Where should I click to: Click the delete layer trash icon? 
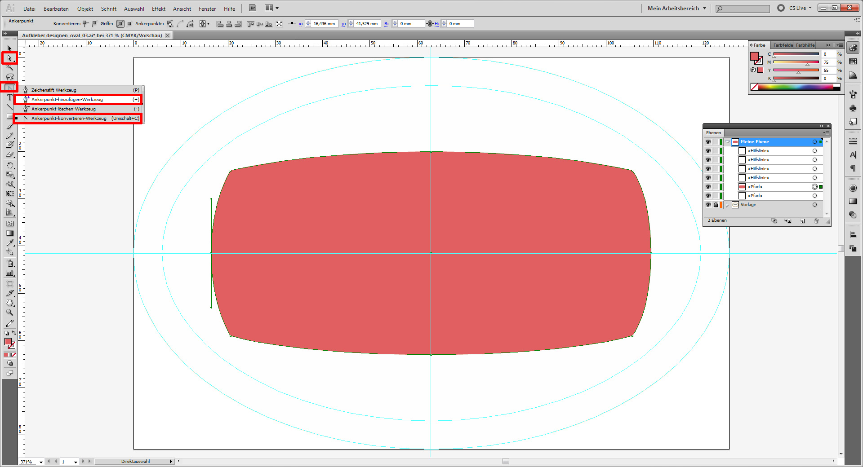[816, 221]
